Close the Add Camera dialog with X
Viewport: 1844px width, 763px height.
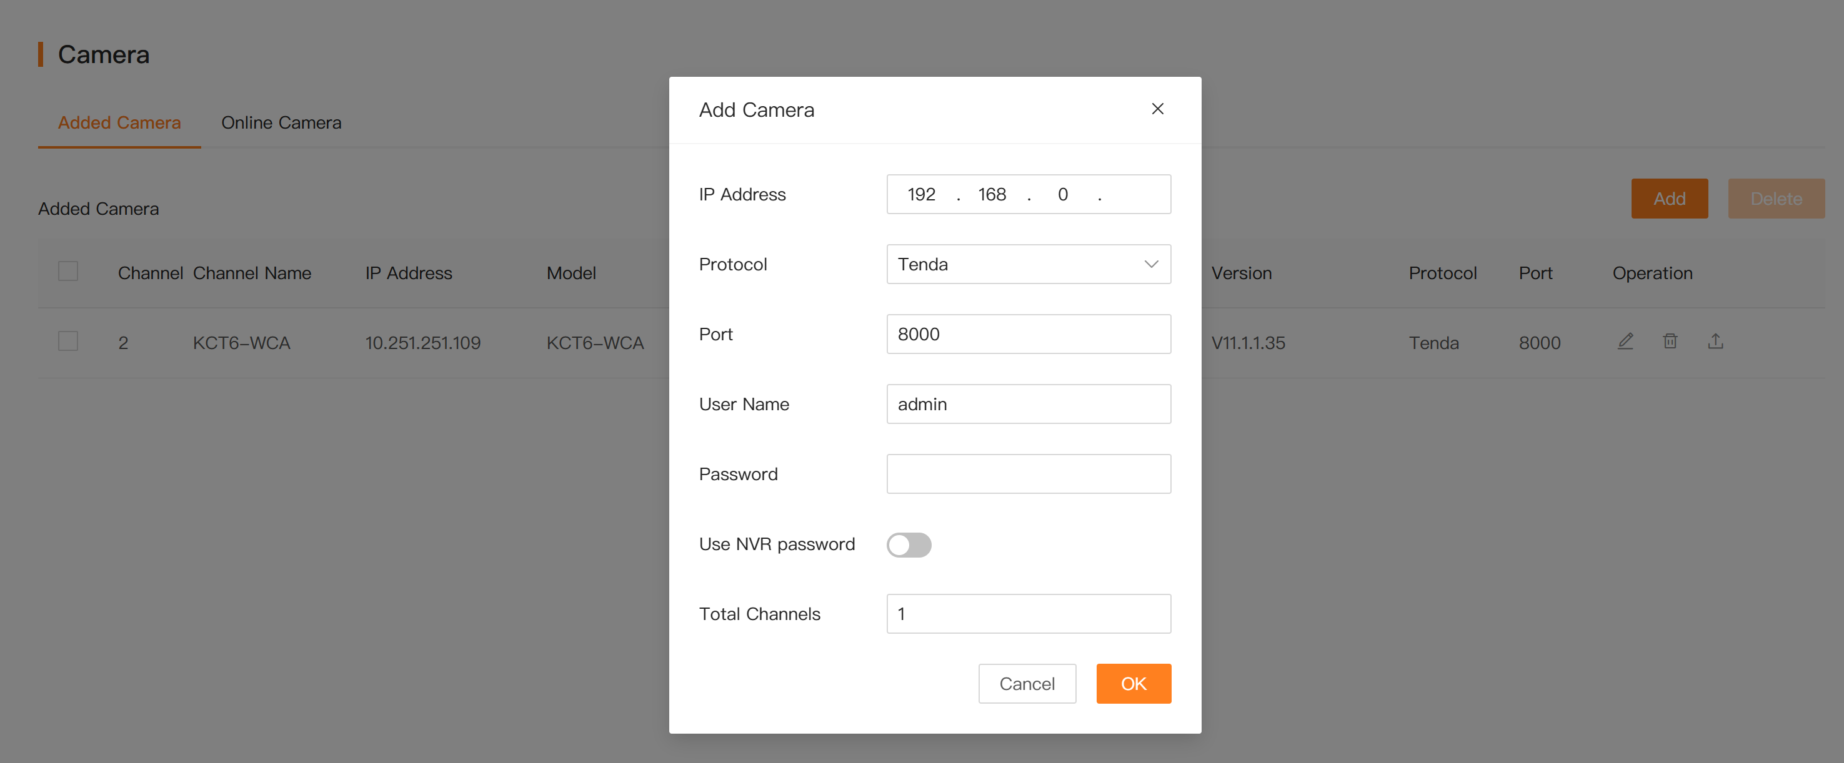(x=1157, y=109)
